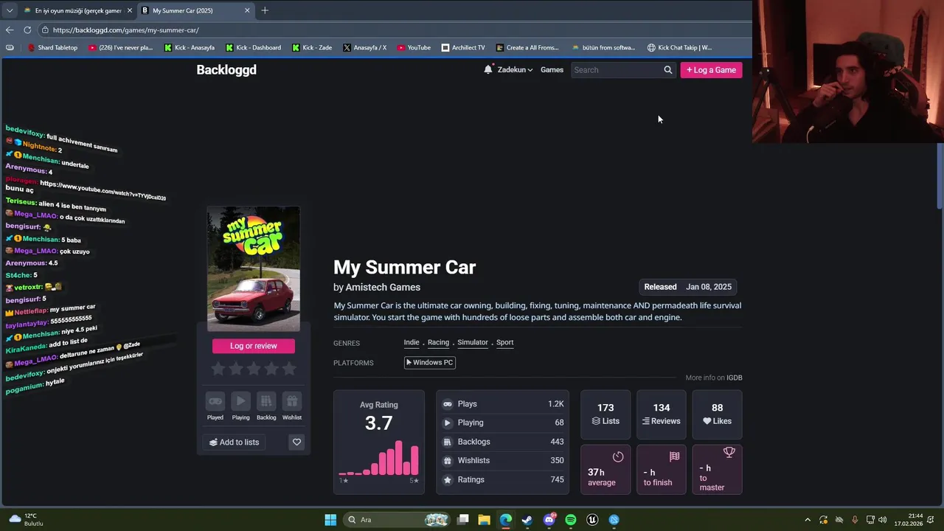Screen dimensions: 944x531
Task: Open the Amistech Games developer link
Action: coord(383,287)
